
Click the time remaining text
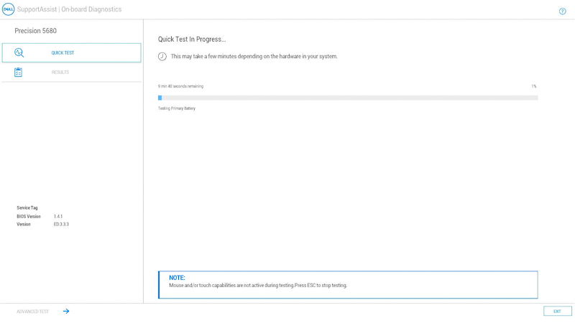(180, 86)
